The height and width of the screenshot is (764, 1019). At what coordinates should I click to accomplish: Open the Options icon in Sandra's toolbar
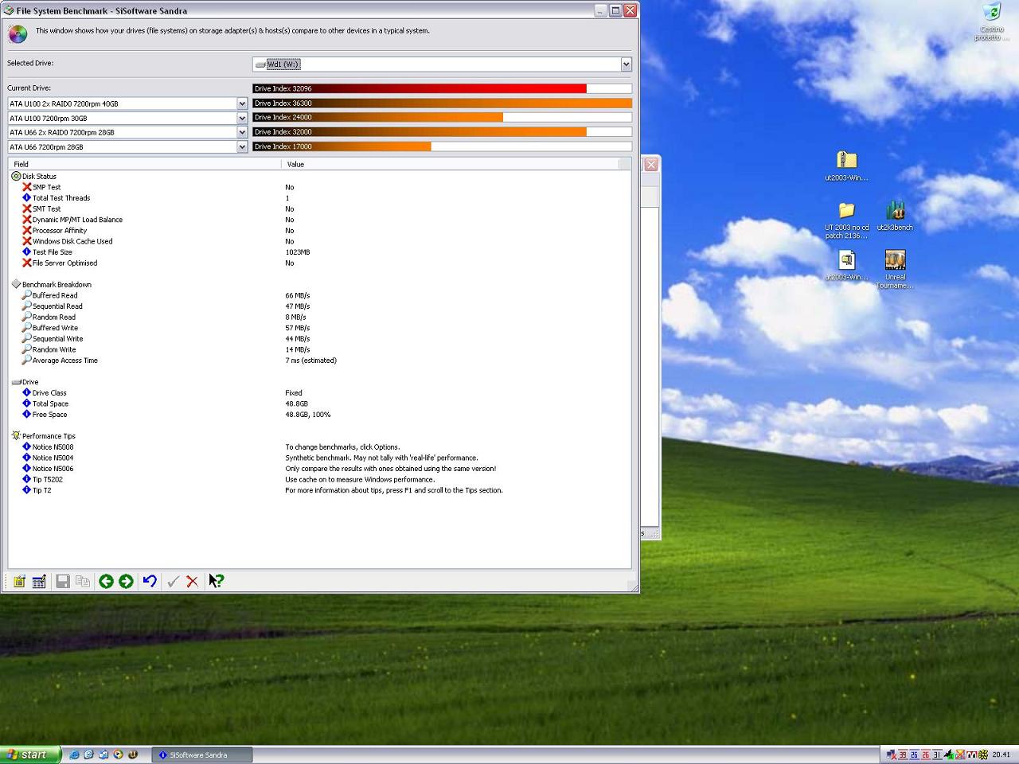[x=19, y=582]
